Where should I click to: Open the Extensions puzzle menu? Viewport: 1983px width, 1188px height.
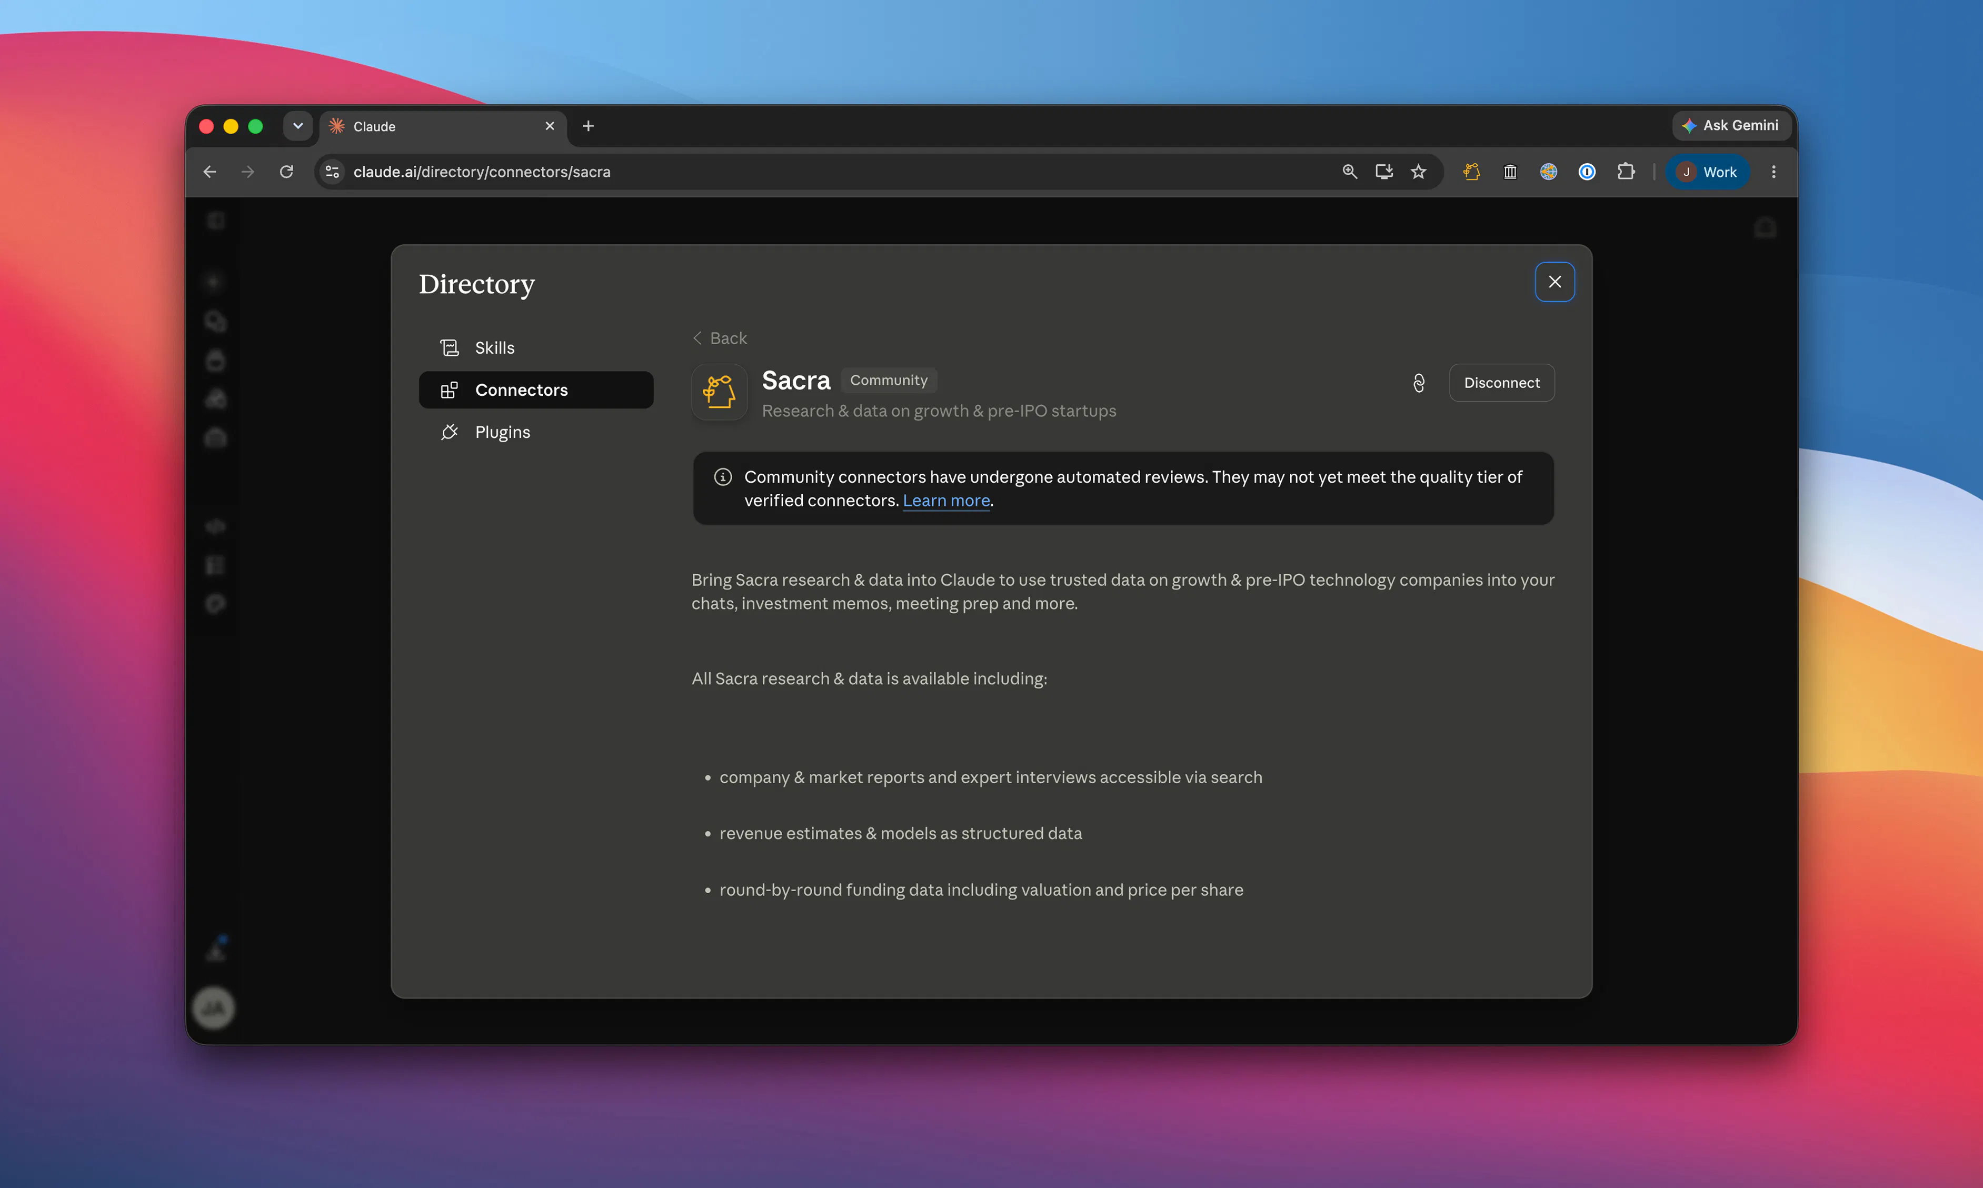click(1625, 171)
